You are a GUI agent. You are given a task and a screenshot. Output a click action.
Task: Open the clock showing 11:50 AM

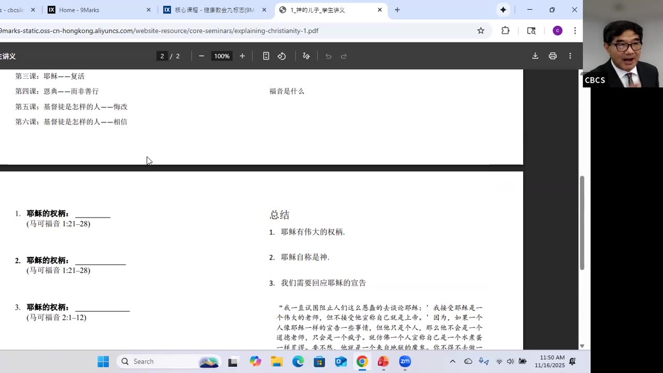550,362
